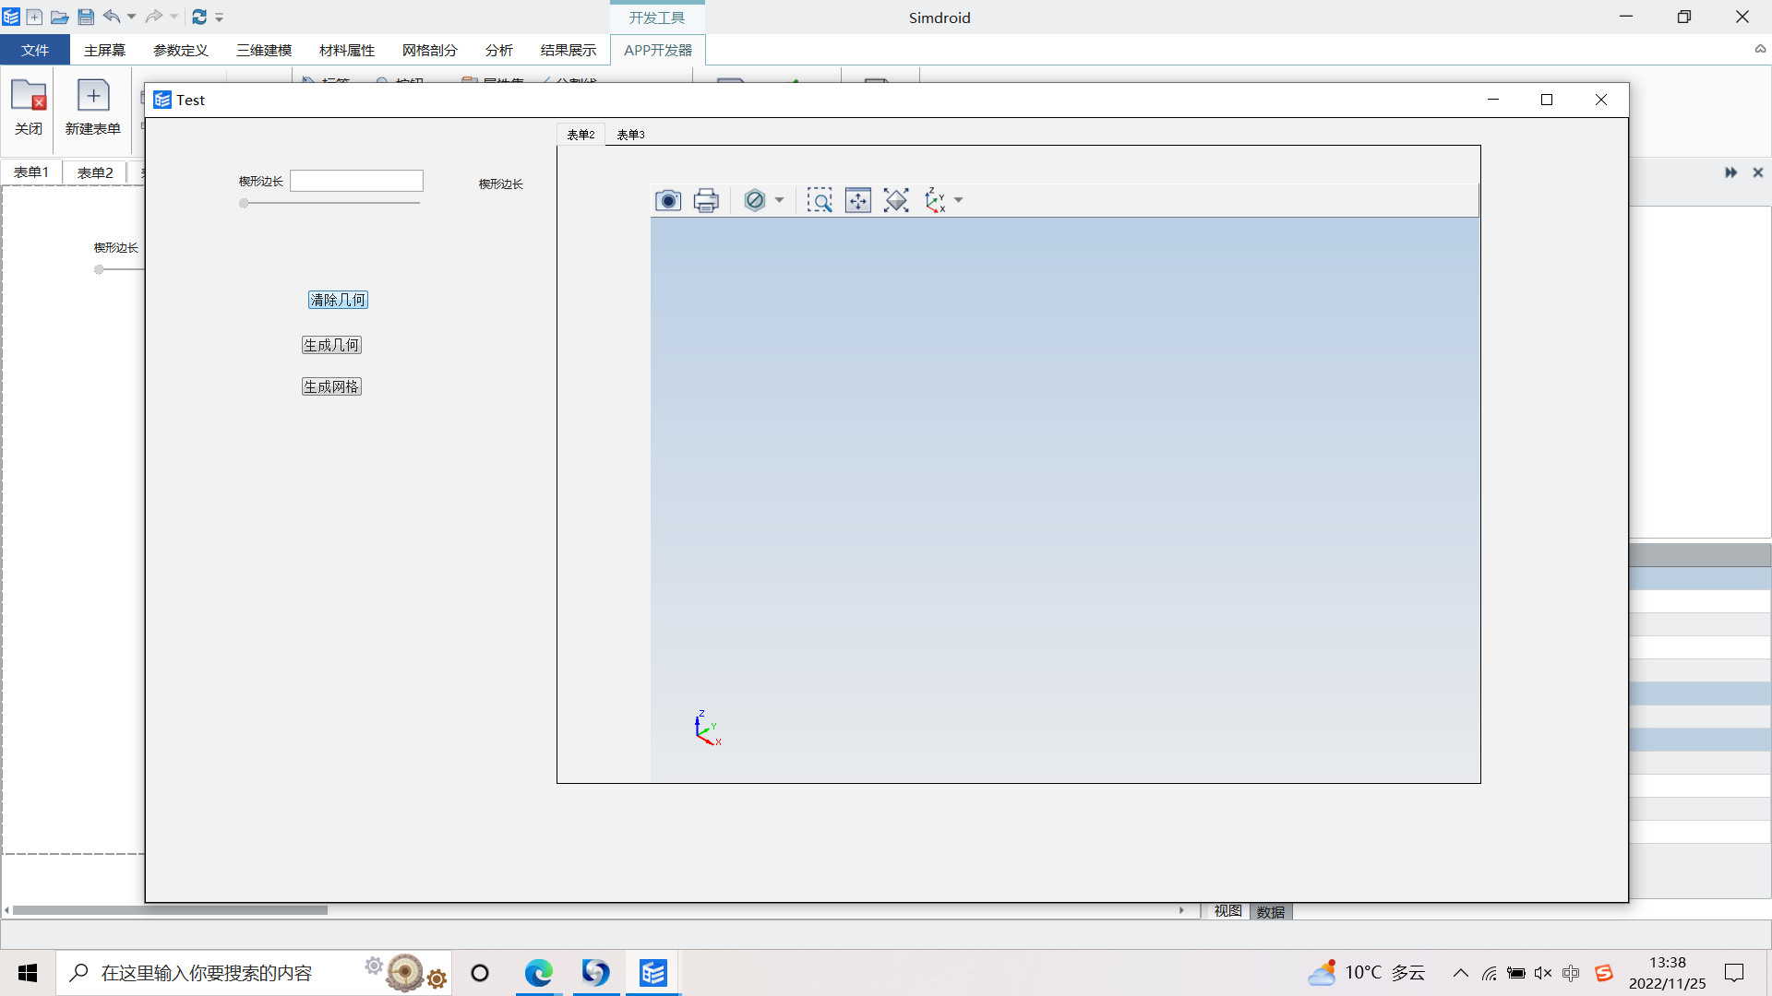Click the fit-all view icon

coord(896,200)
